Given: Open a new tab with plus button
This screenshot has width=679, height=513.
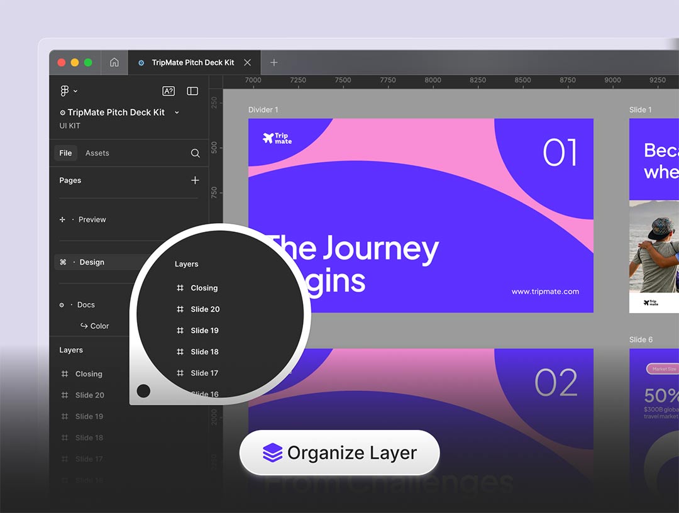Looking at the screenshot, I should 273,62.
